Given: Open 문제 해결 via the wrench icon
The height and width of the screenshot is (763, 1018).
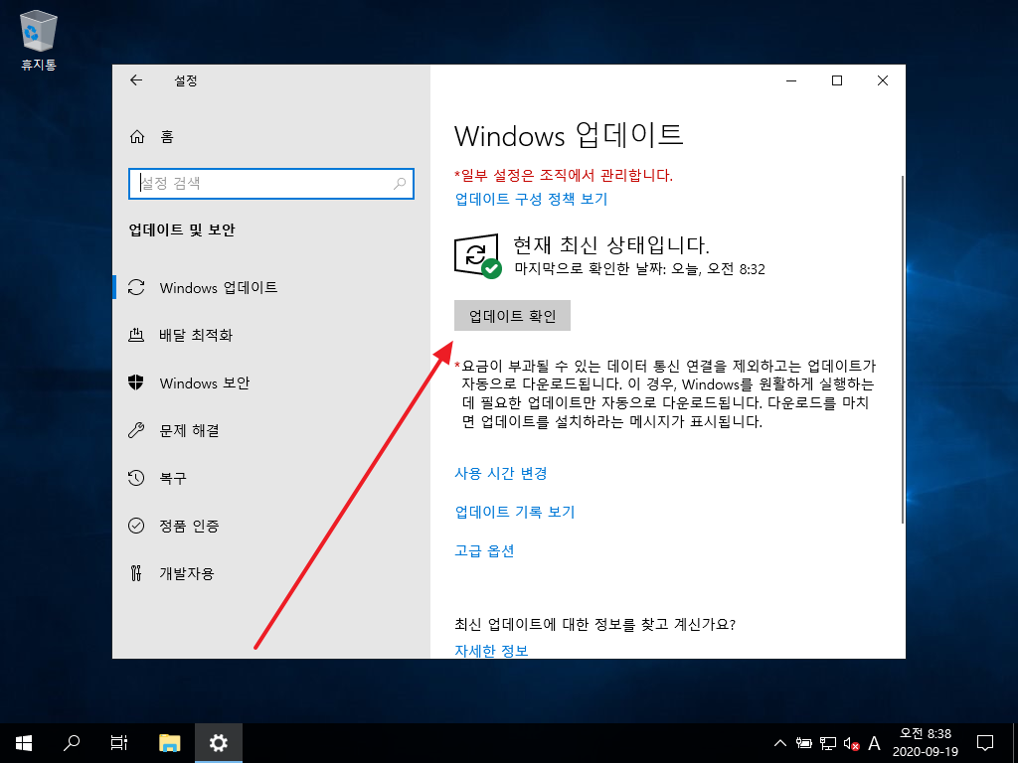Looking at the screenshot, I should (x=136, y=430).
